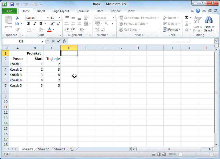Screen dimensions: 220x159
Task: Expand the General number format dropdown
Action: coord(113,18)
